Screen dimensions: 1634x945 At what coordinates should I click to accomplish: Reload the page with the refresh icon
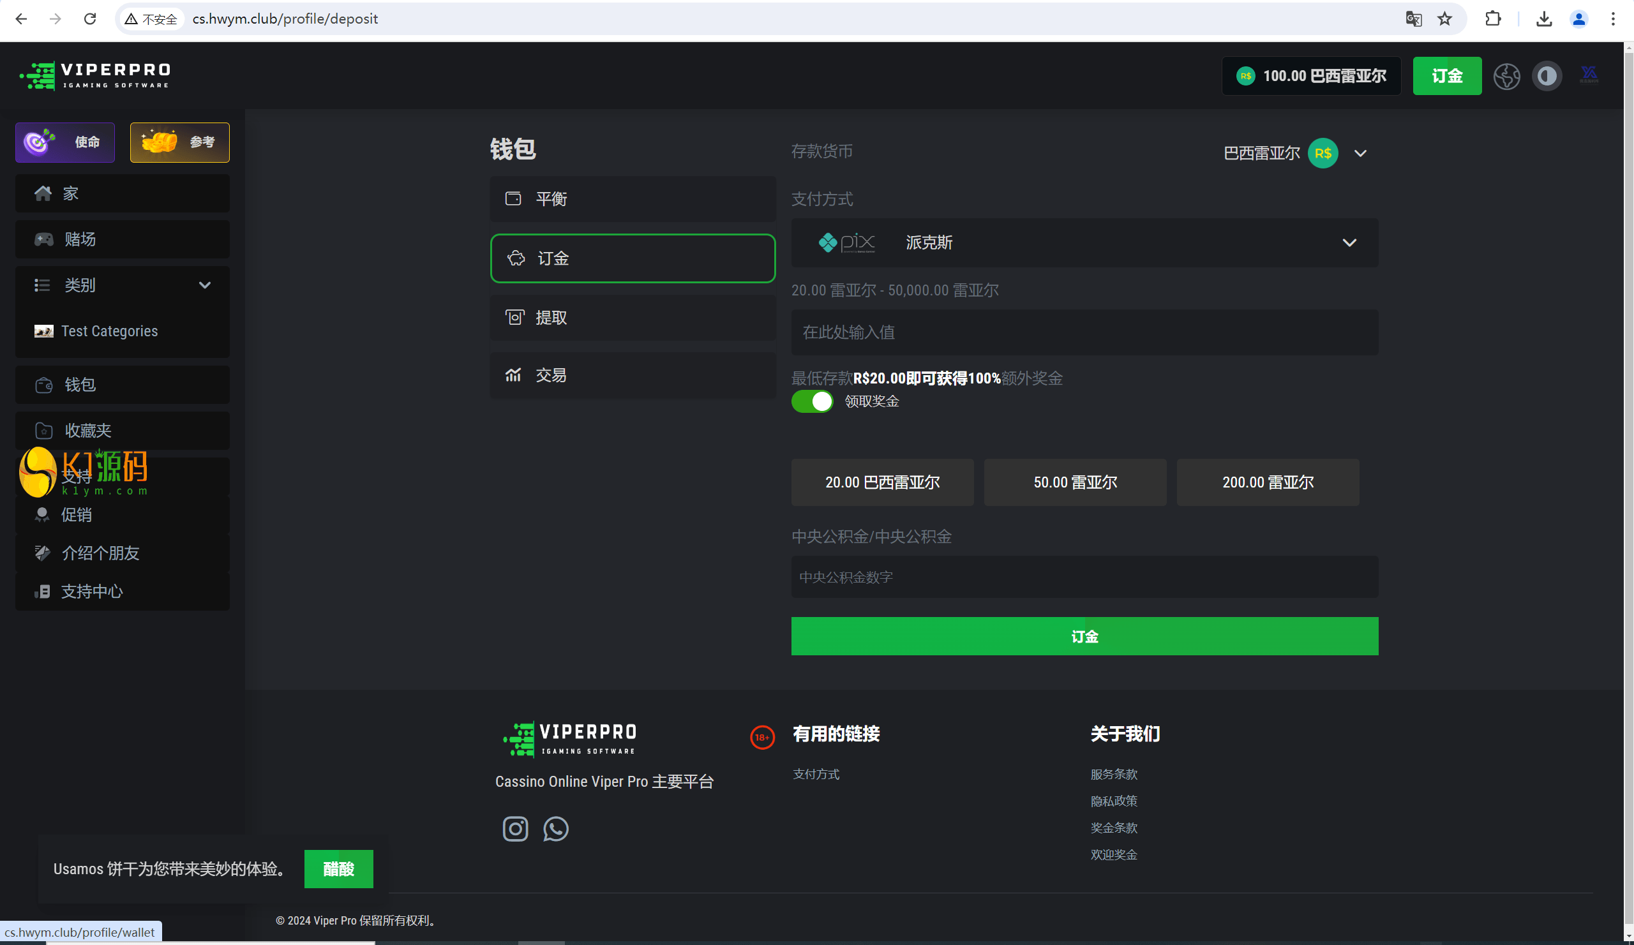click(x=90, y=19)
